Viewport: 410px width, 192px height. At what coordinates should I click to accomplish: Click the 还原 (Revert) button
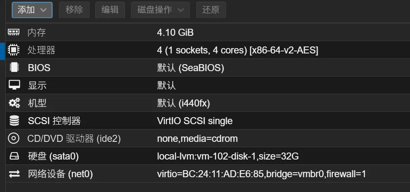211,10
